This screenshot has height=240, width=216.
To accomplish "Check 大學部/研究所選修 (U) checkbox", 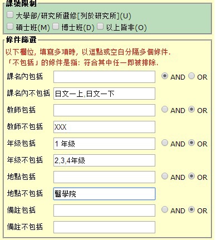I will pos(10,14).
